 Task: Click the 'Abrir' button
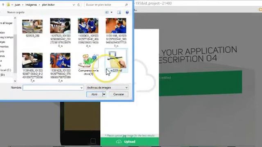(x=95, y=94)
